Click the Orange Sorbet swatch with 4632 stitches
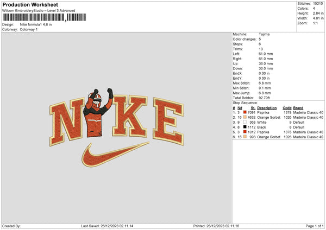The width and height of the screenshot is (326, 230). [x=245, y=117]
